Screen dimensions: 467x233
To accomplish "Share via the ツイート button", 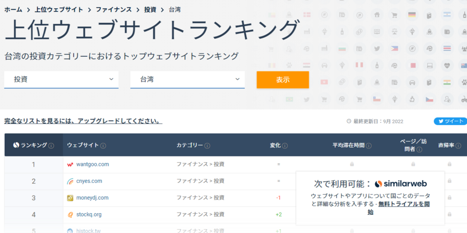I will [451, 121].
